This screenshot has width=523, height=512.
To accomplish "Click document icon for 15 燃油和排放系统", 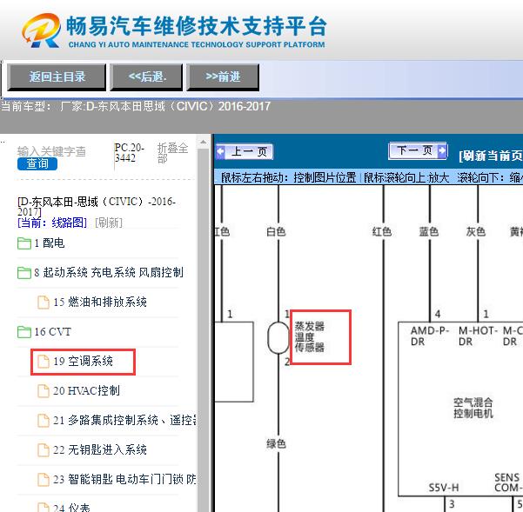I will (43, 303).
